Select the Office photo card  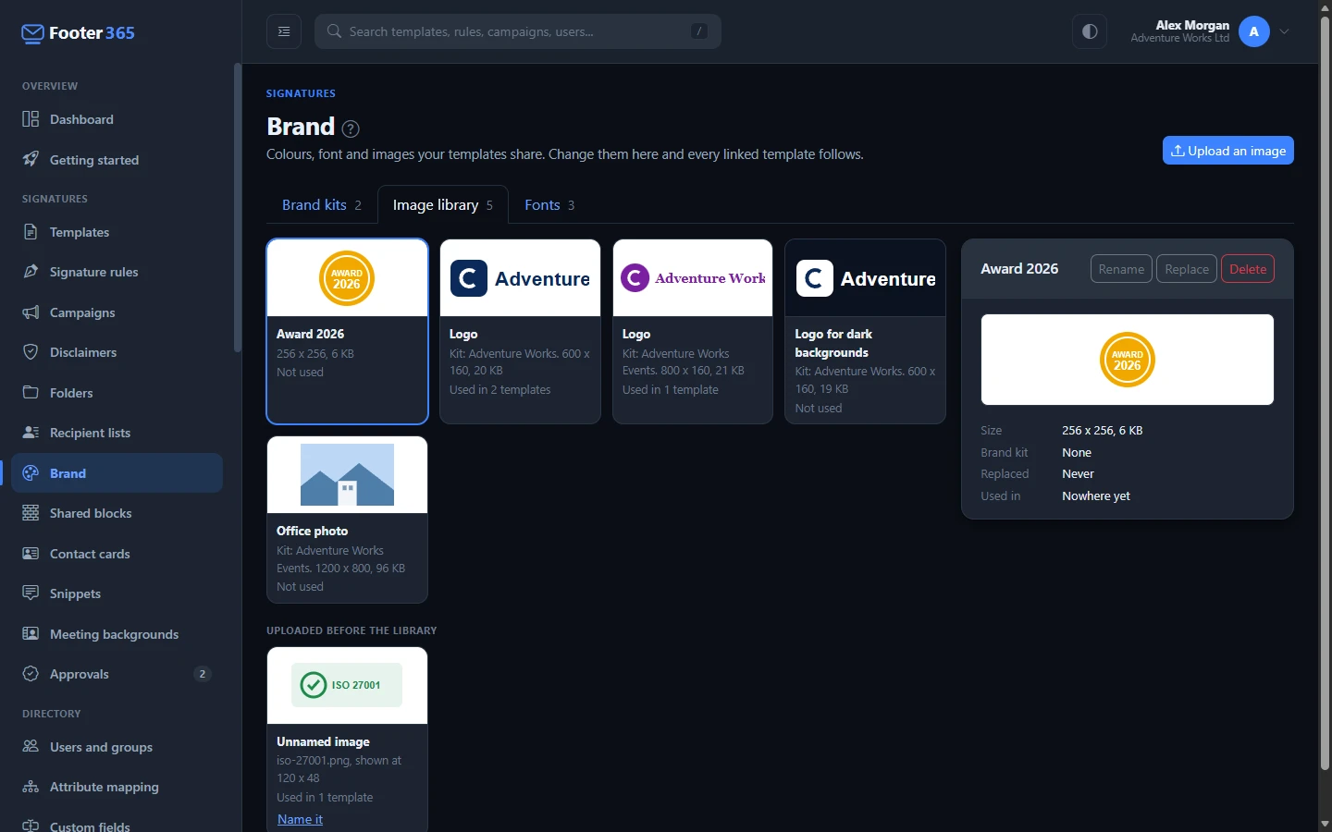348,520
